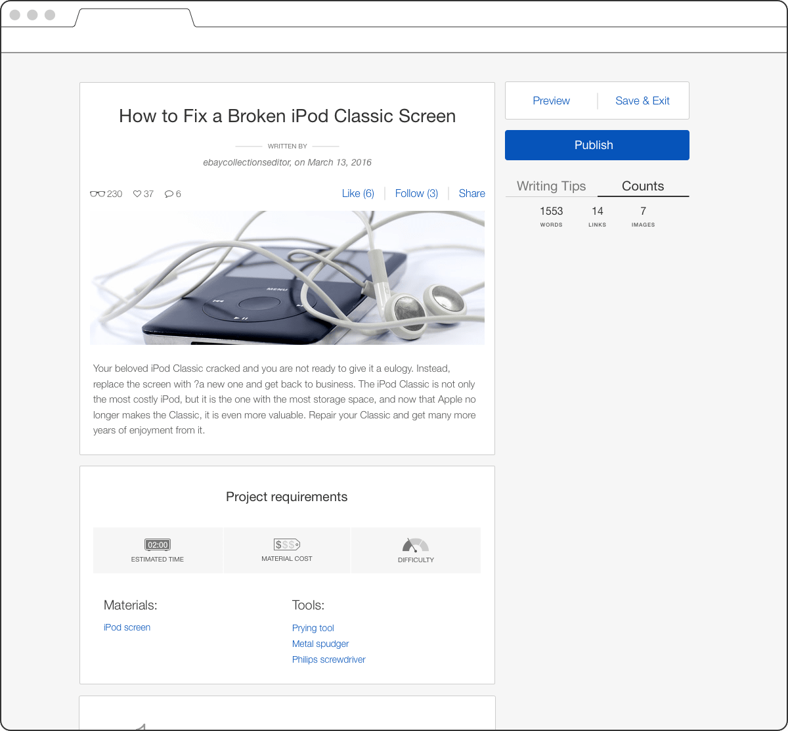Click the WRITTEN BY label
This screenshot has height=731, width=788.
coord(287,146)
